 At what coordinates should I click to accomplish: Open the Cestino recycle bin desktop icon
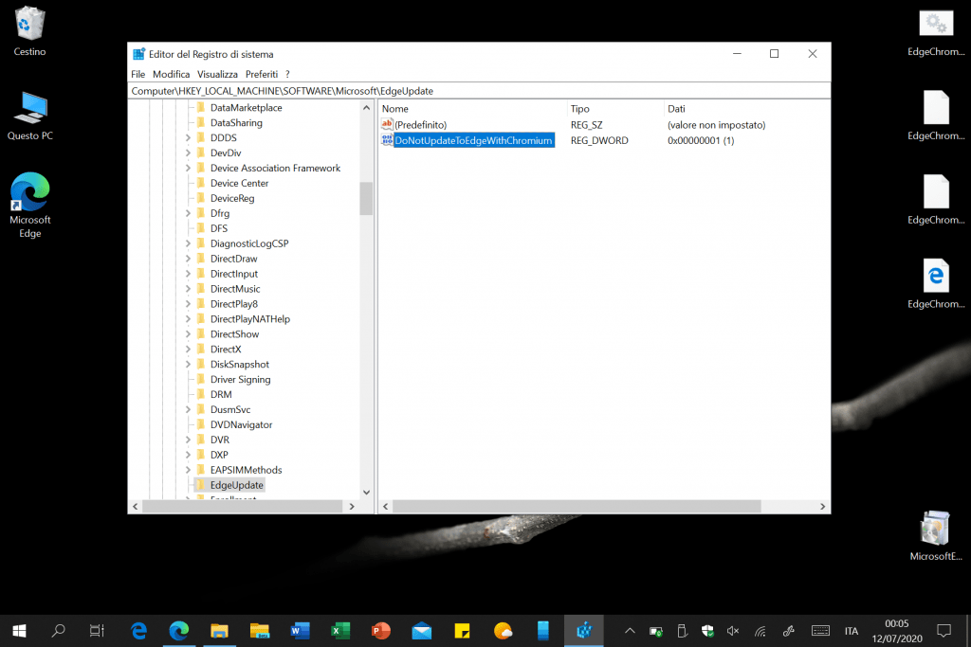click(x=30, y=24)
